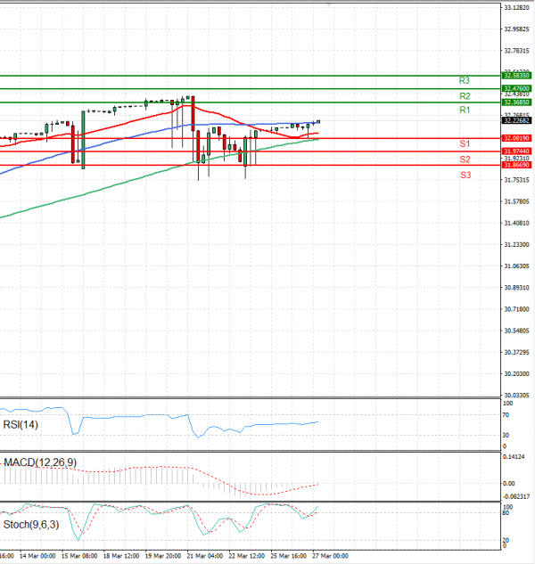The image size is (535, 564).
Task: Click the 30.03305 price axis label
Action: [516, 396]
